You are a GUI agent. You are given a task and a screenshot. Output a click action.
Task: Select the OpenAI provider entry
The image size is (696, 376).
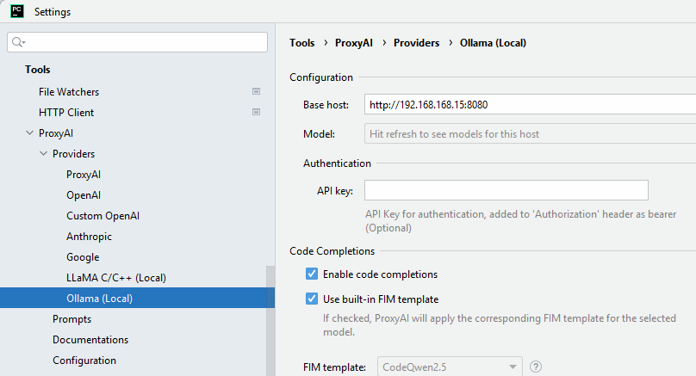point(84,195)
